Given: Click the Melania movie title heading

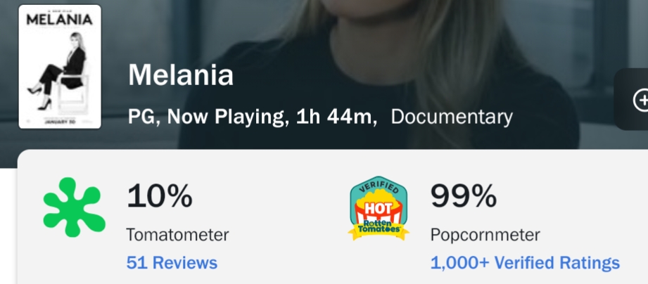Looking at the screenshot, I should (x=181, y=75).
